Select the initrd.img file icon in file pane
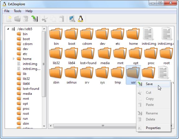The width and height of the screenshot is (179, 139). tap(148, 34)
